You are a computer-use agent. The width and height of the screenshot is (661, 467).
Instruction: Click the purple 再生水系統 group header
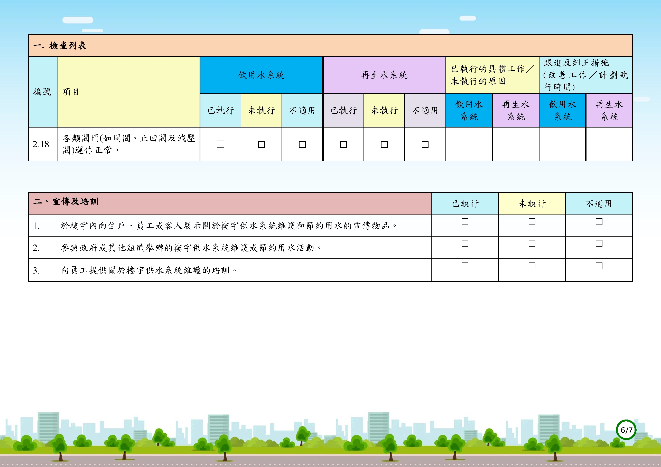coord(384,75)
